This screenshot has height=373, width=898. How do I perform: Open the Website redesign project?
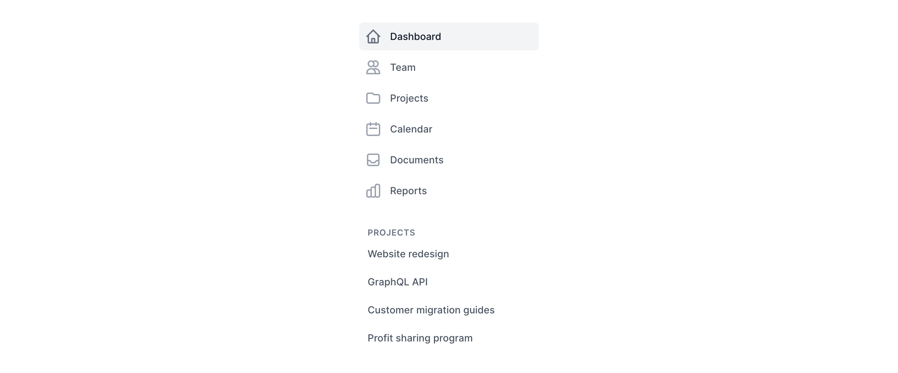408,254
